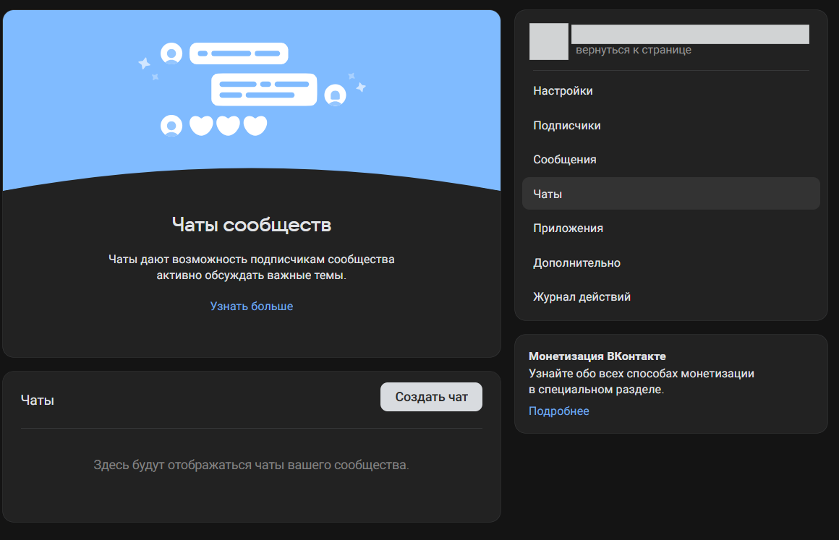Click the Создать чат button
The image size is (839, 540).
431,396
